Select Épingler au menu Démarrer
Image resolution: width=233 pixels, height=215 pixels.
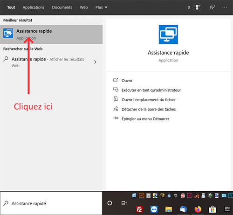145,119
